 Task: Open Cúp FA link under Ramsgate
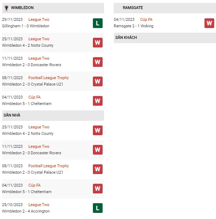click(x=146, y=19)
